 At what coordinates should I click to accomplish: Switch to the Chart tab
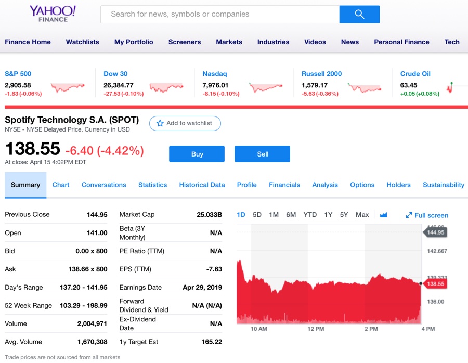point(61,185)
